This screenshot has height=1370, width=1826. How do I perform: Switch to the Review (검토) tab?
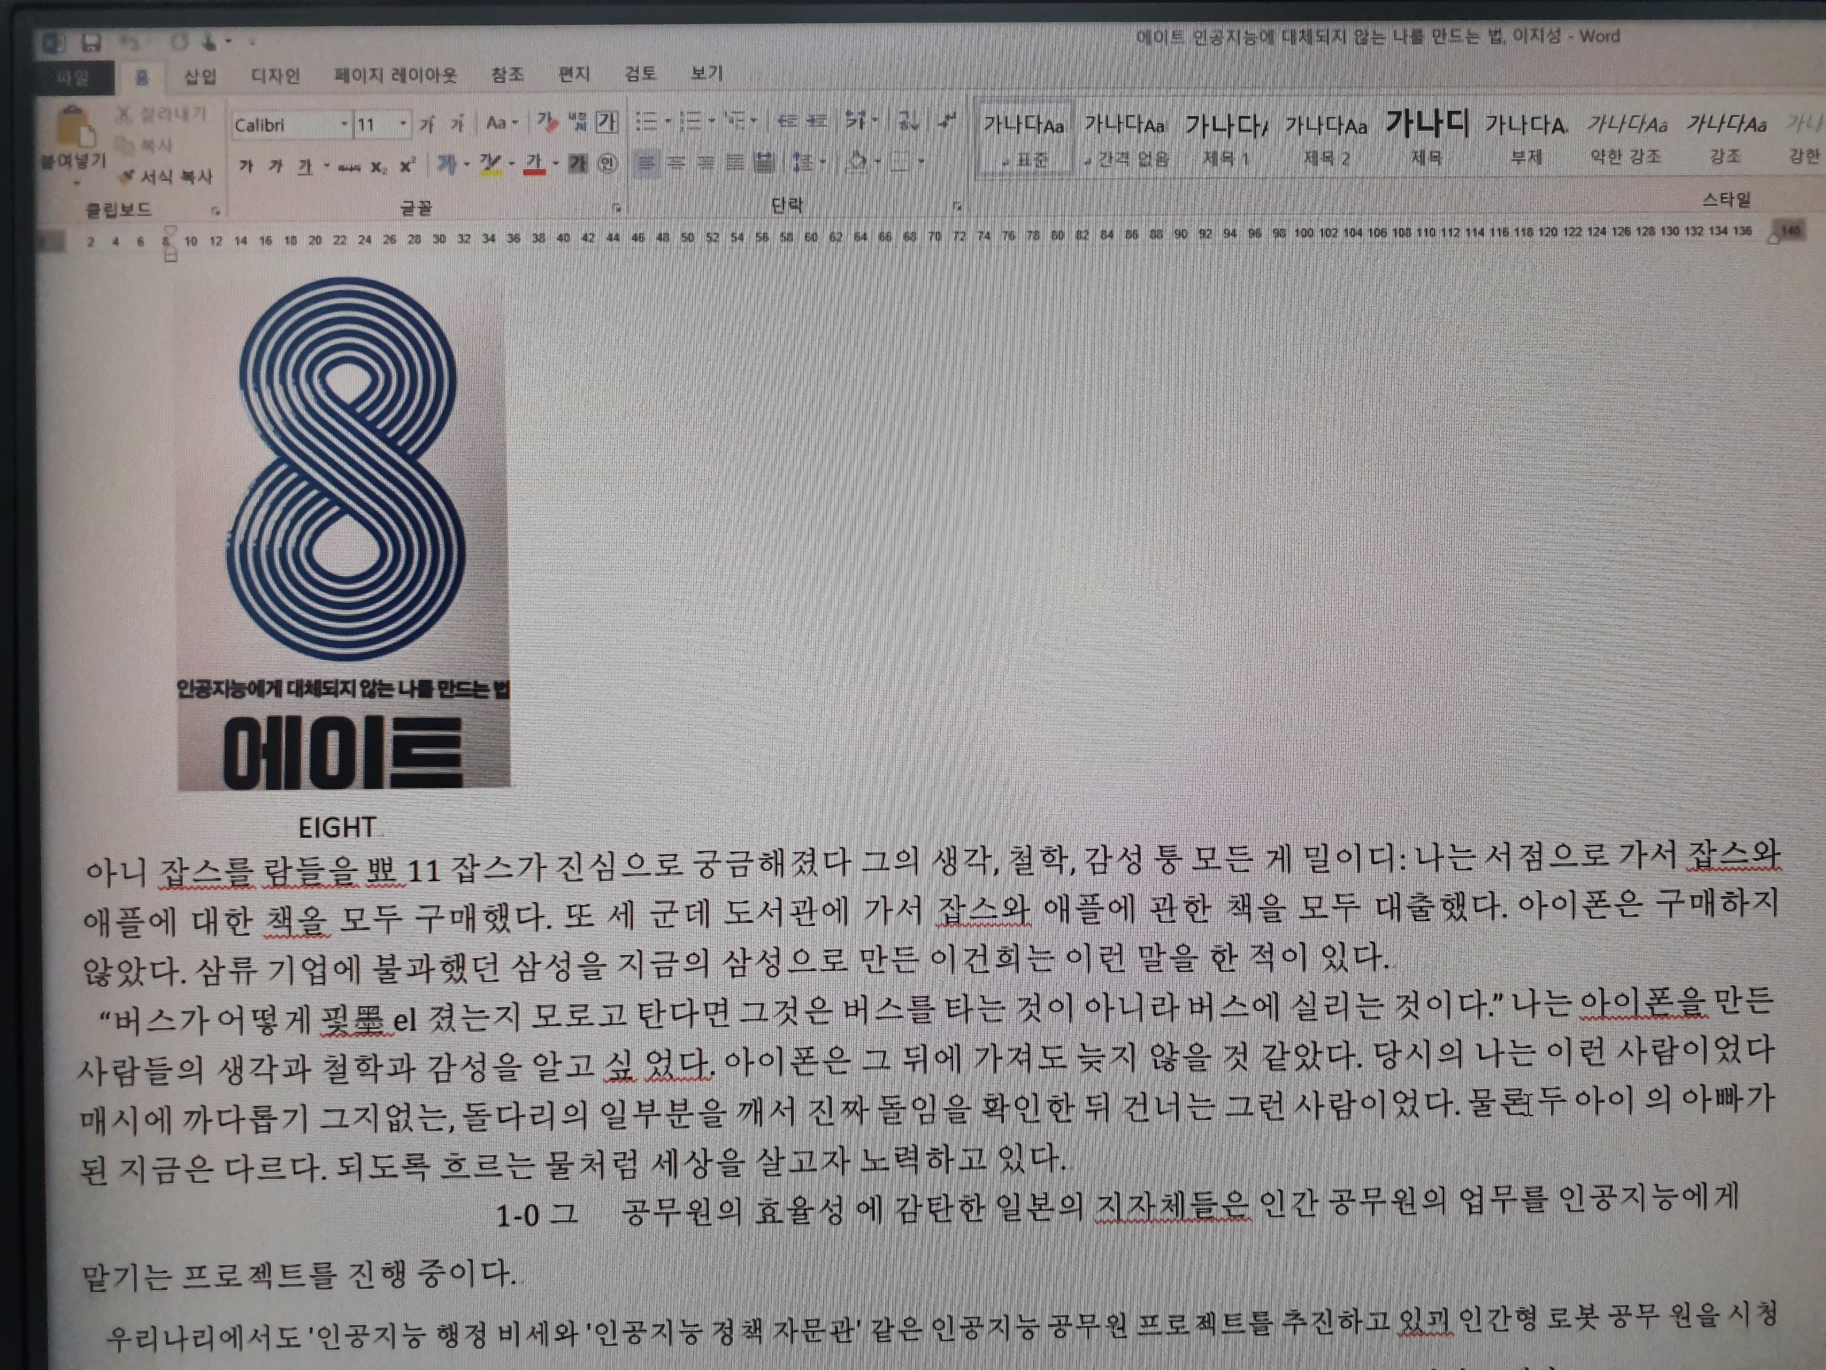click(x=641, y=73)
